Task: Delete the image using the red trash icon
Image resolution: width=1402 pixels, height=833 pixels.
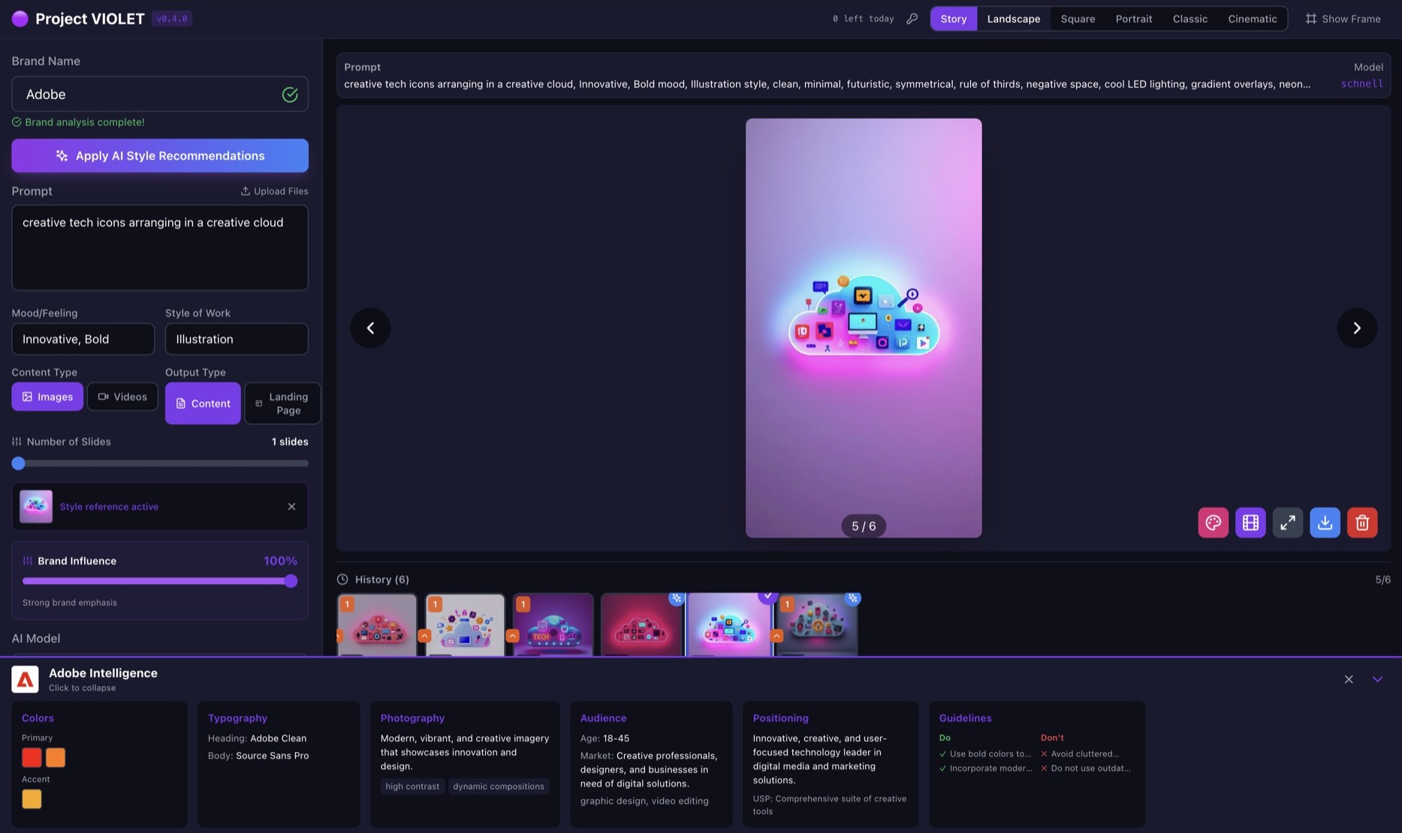Action: coord(1362,522)
